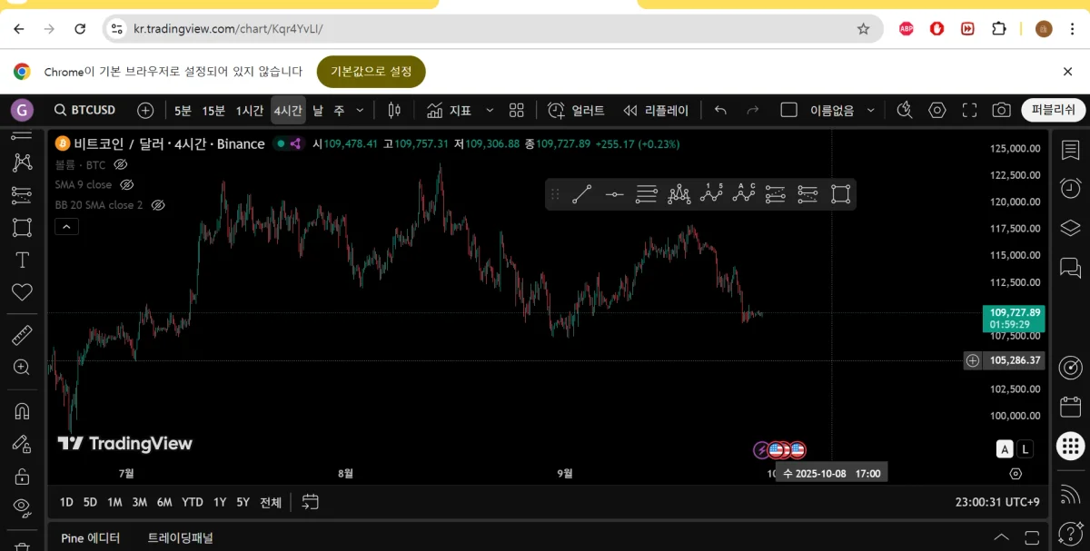Collapse the indicator legend chevron
Image resolution: width=1090 pixels, height=551 pixels.
tap(66, 227)
